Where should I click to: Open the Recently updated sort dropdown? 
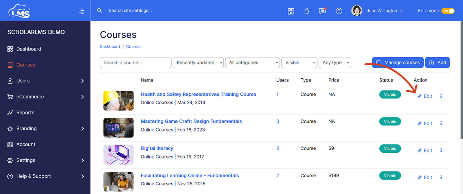(x=198, y=62)
